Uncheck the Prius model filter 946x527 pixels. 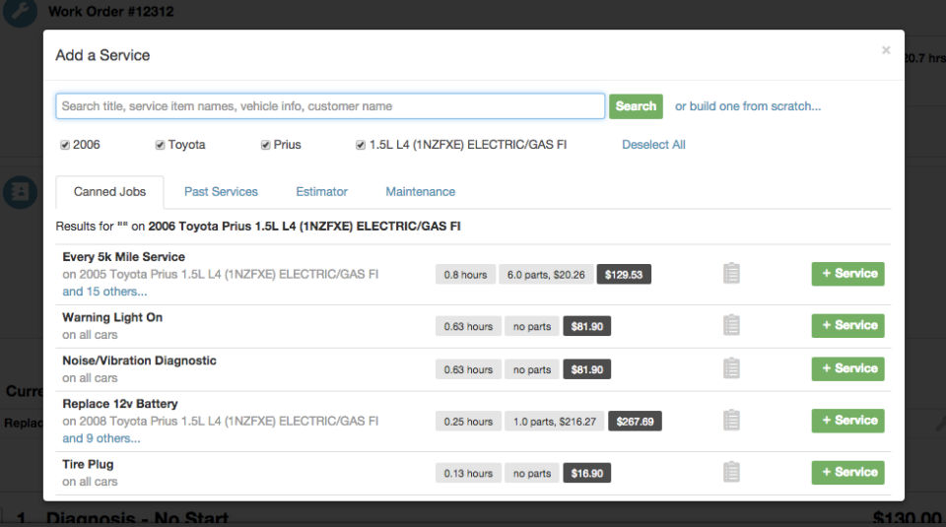(265, 145)
